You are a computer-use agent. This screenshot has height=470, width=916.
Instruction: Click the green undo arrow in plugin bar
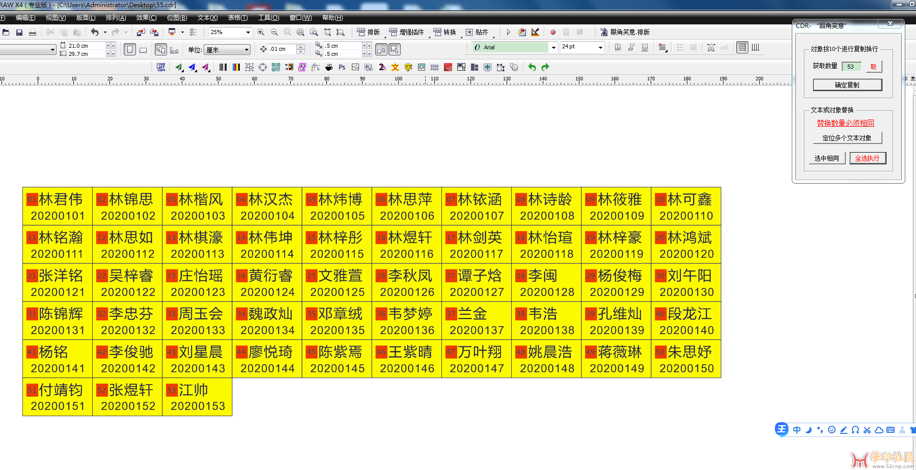(x=532, y=67)
